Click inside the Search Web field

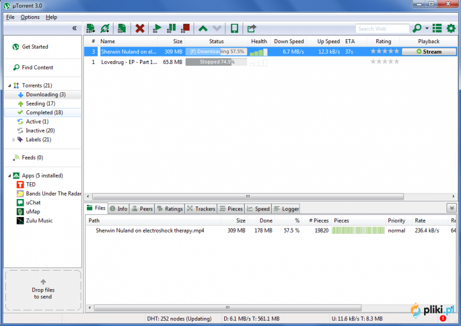(x=382, y=29)
